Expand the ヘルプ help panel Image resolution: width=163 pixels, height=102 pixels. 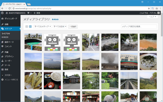tap(152, 17)
